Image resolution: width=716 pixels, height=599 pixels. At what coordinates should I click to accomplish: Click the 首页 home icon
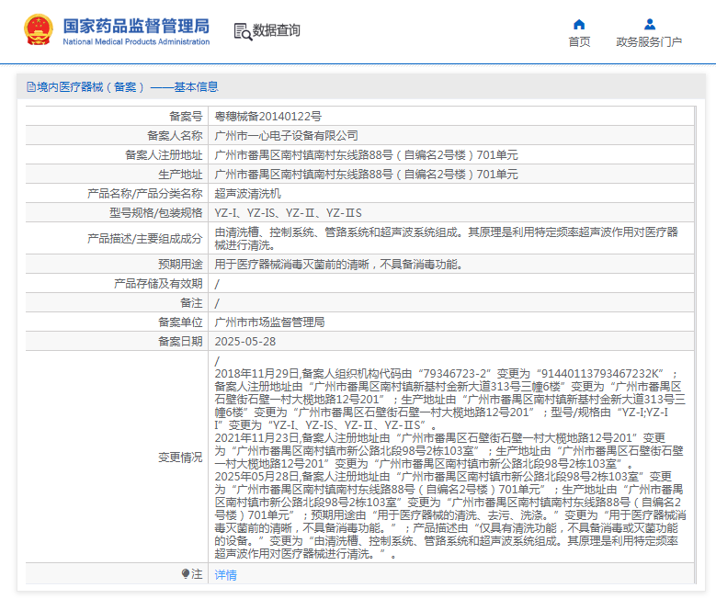(x=579, y=24)
